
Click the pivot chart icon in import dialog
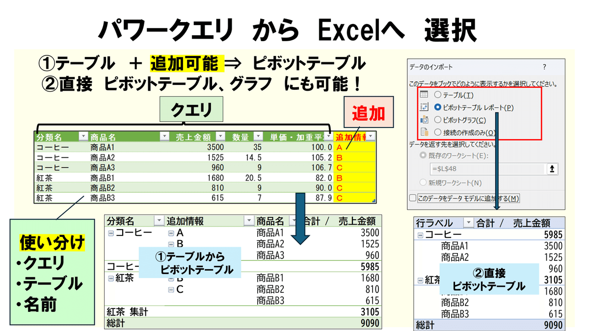(x=424, y=120)
